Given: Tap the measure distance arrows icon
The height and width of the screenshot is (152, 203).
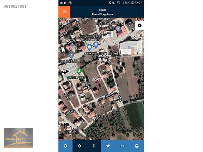Looking at the screenshot, I should (x=122, y=146).
